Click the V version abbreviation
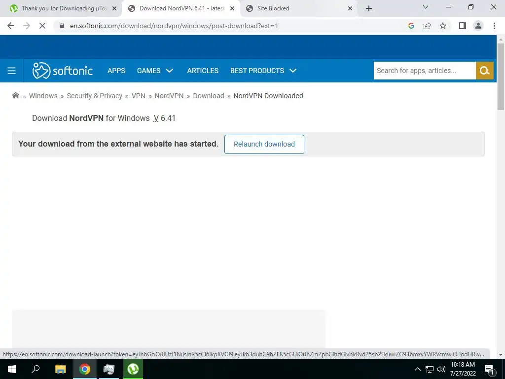 point(156,118)
